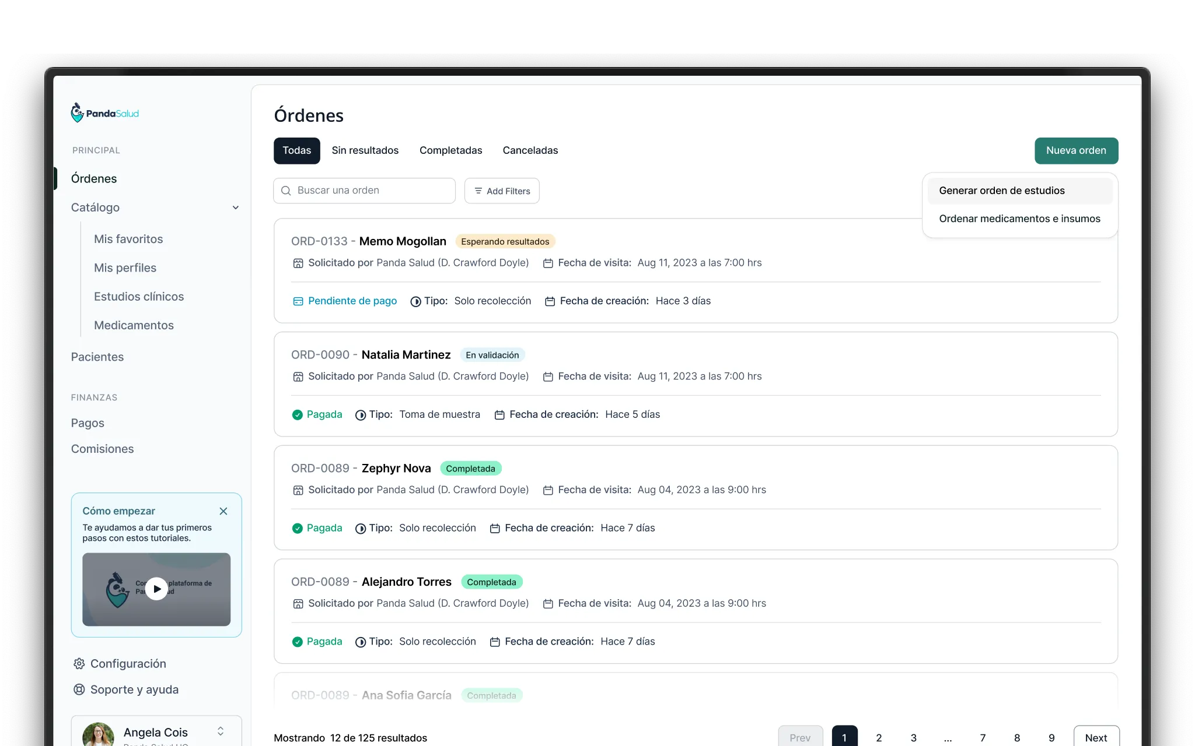Collapse the Catálogo sidebar section

point(235,207)
